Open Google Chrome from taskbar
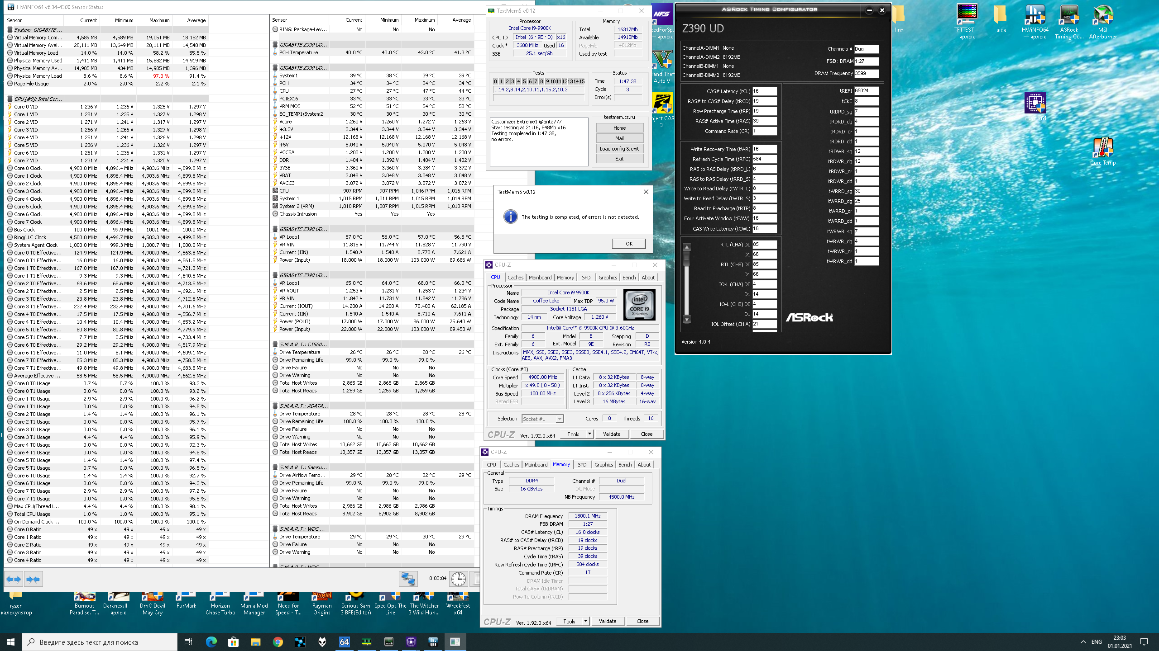Image resolution: width=1159 pixels, height=651 pixels. pyautogui.click(x=278, y=642)
